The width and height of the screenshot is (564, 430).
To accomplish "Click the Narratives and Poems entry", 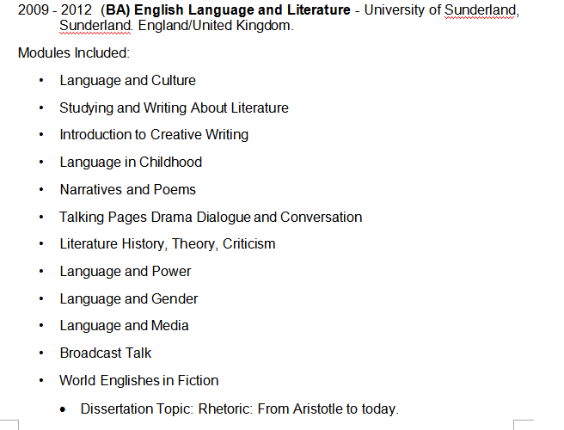I will [x=127, y=190].
